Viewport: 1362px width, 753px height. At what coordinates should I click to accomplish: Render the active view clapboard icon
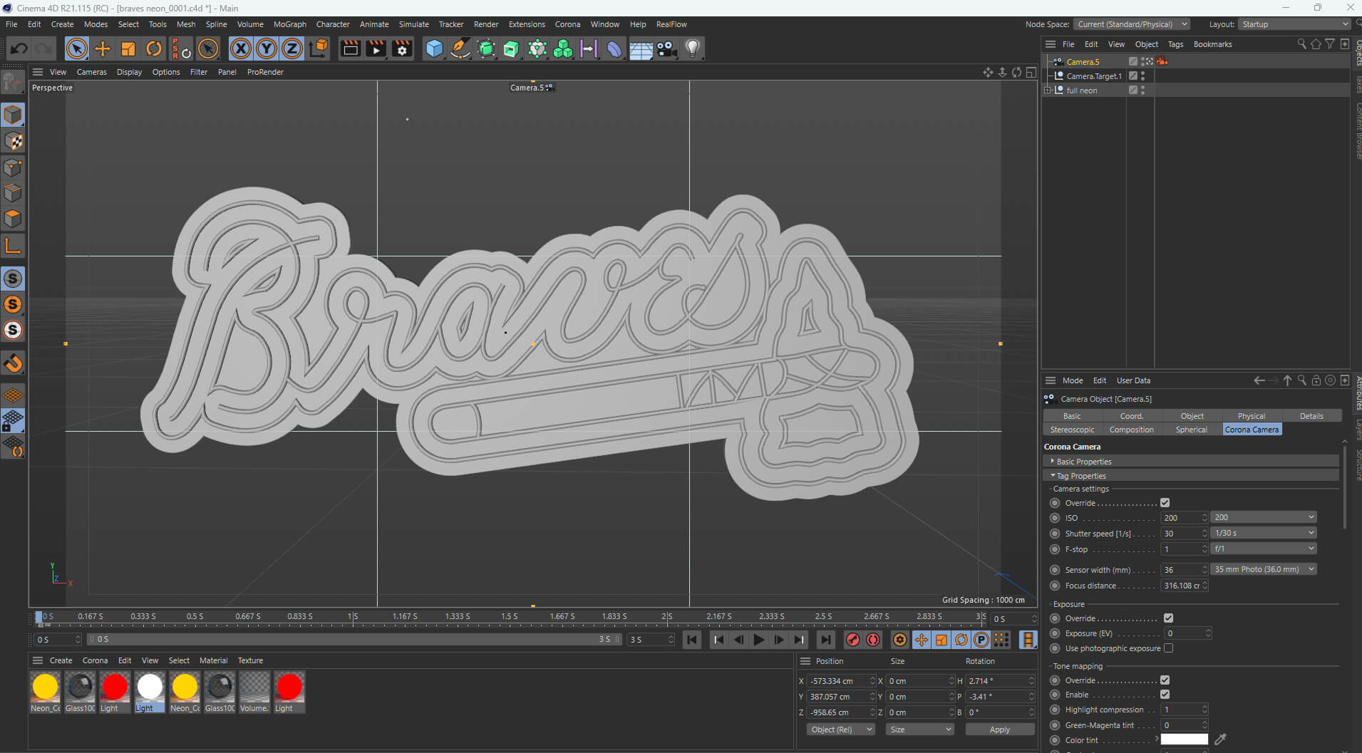350,48
